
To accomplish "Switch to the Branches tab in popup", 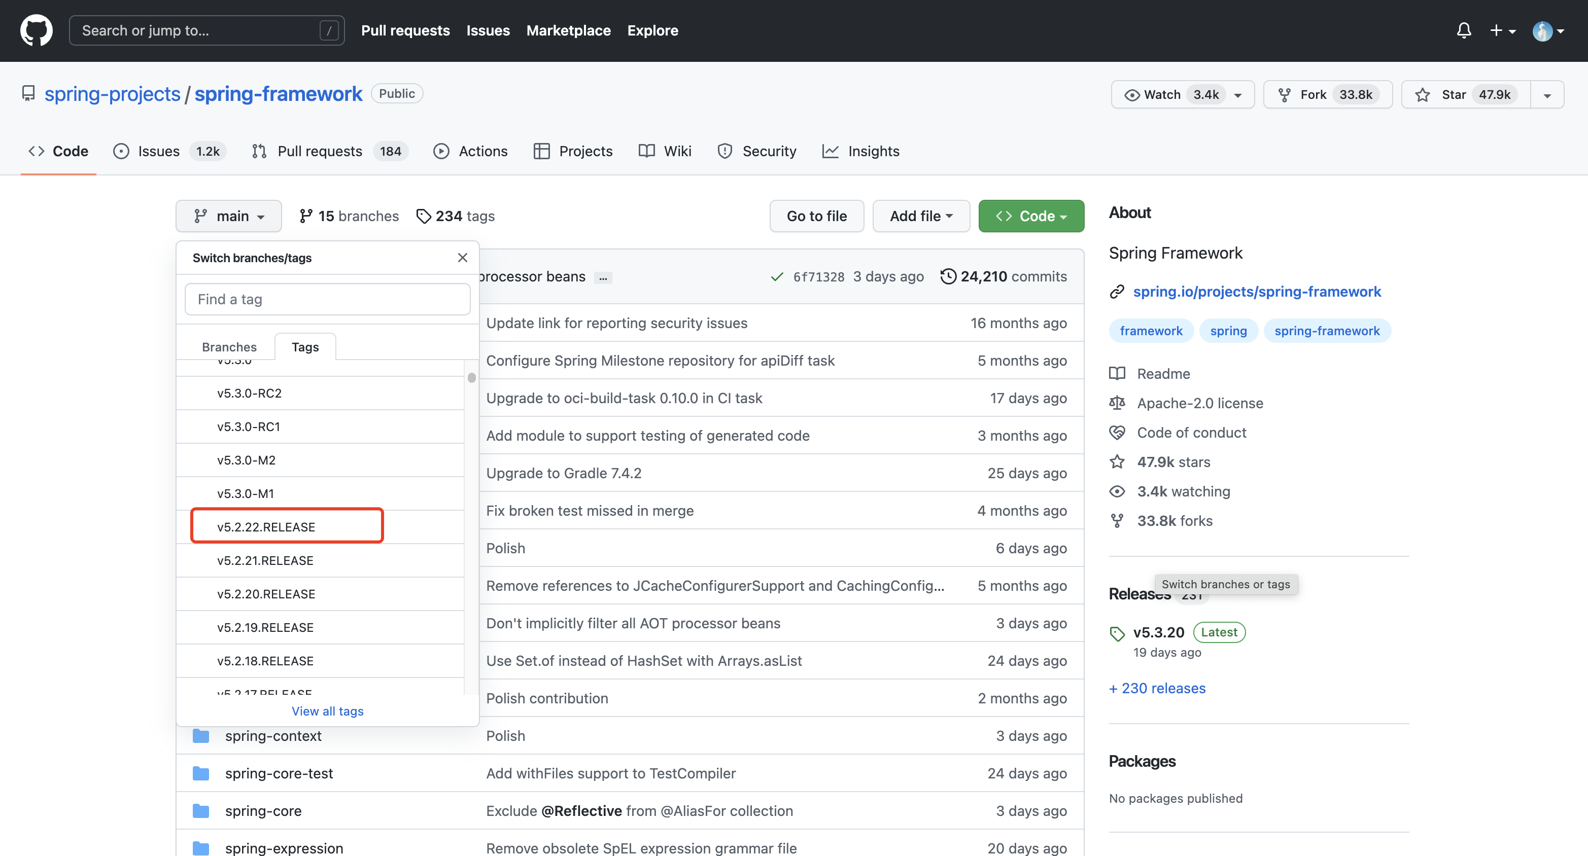I will (229, 347).
